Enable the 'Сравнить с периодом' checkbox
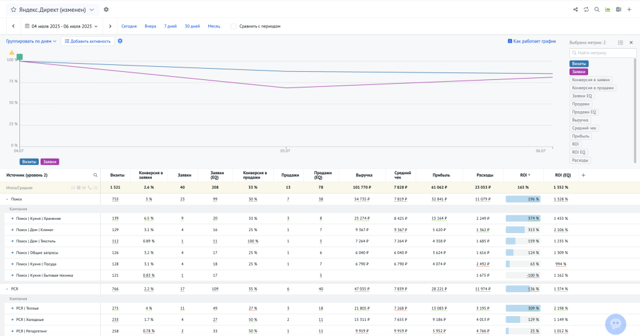This screenshot has width=640, height=336. (234, 26)
